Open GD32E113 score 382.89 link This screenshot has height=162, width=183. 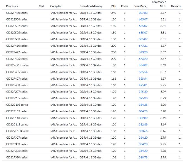click(x=143, y=118)
